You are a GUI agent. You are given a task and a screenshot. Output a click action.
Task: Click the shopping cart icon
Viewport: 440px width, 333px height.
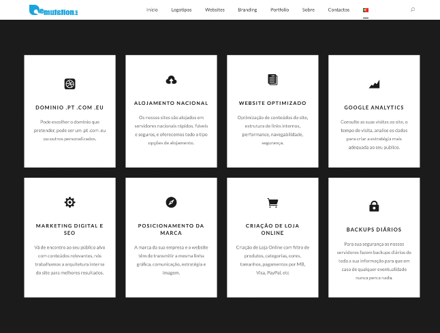(272, 202)
